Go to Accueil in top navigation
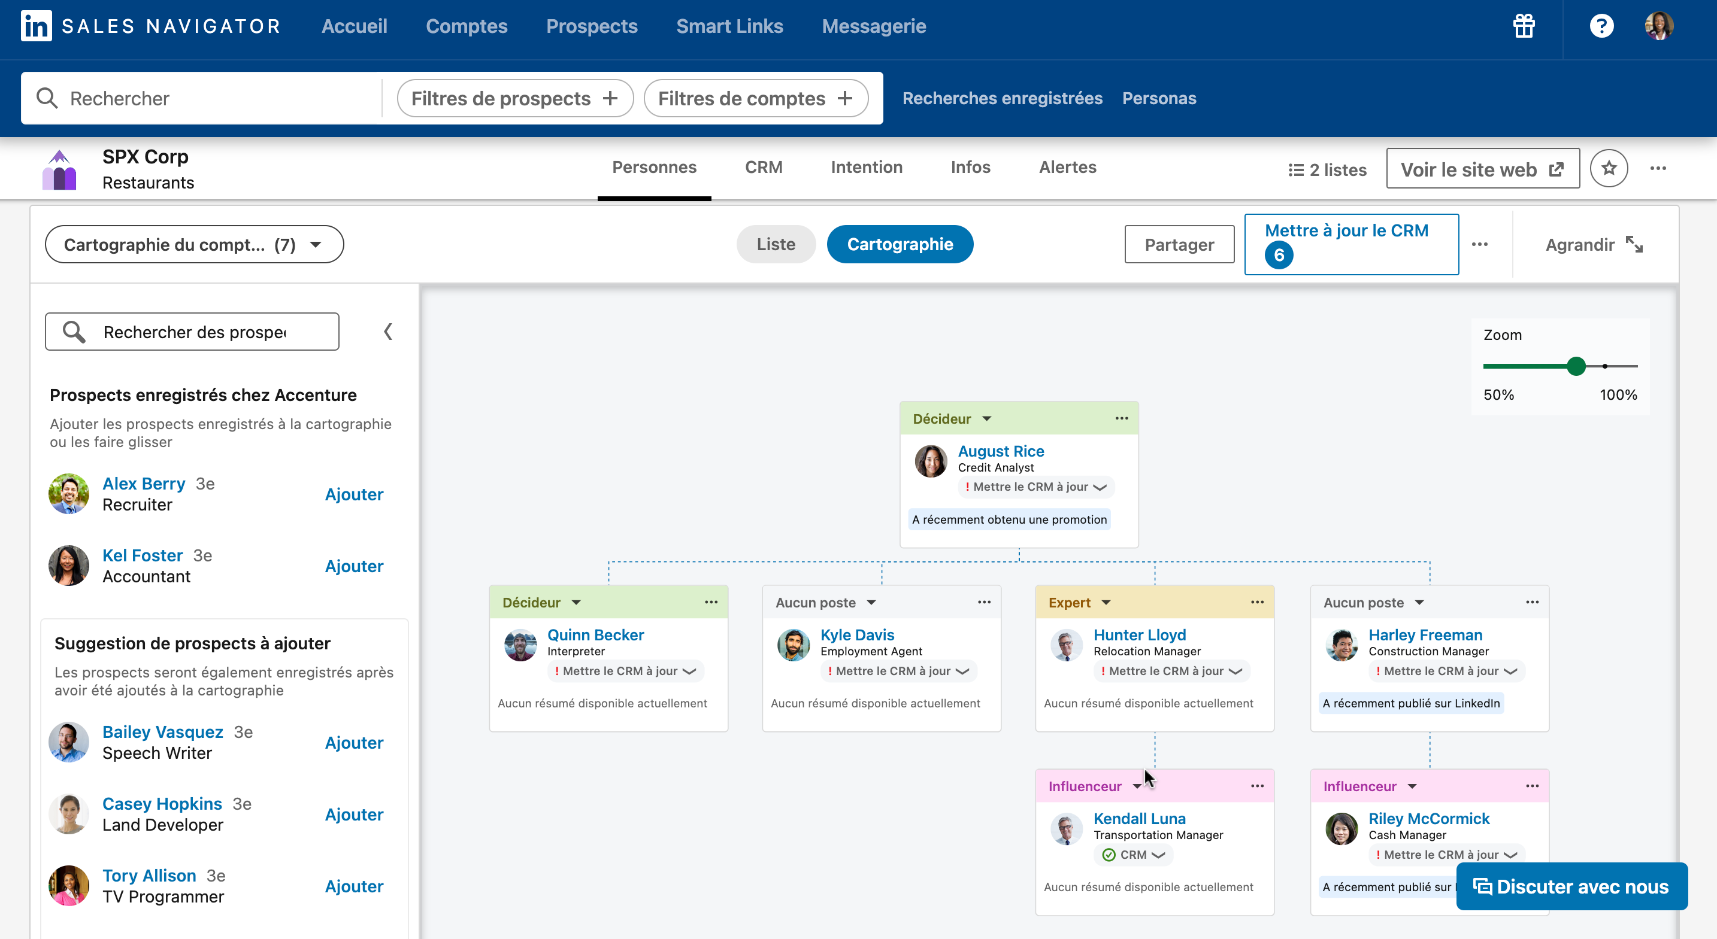This screenshot has width=1717, height=939. (354, 26)
